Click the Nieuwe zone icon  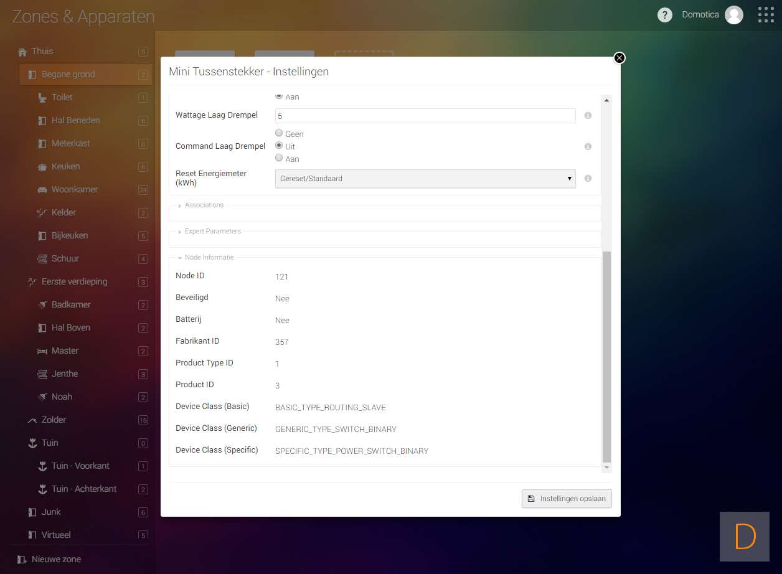point(22,559)
